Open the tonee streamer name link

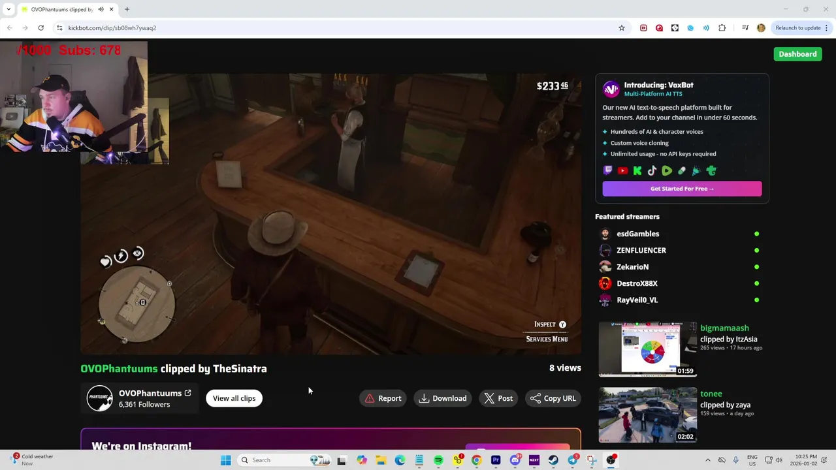coord(711,394)
